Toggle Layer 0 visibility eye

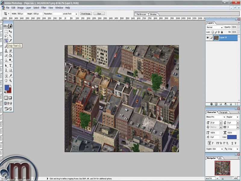pyautogui.click(x=208, y=37)
